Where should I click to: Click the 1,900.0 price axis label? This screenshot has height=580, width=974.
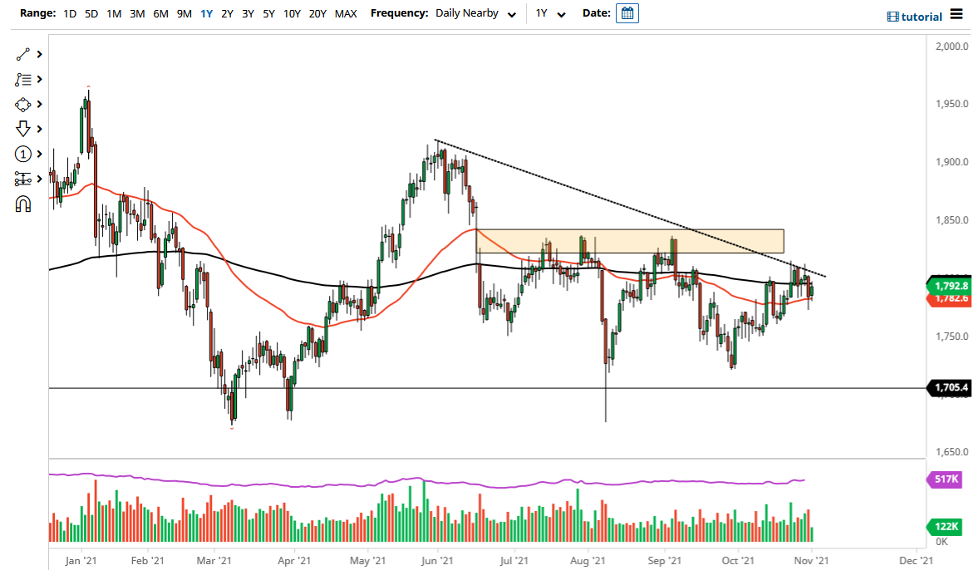(952, 162)
